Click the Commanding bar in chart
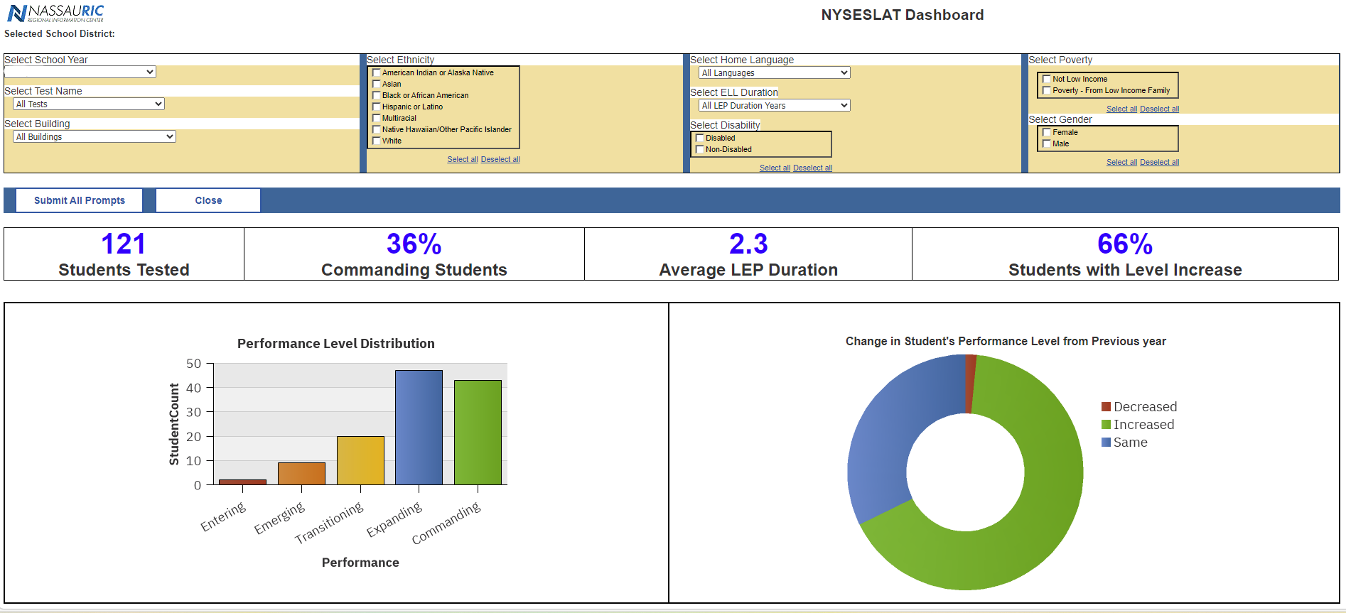1346x613 pixels. coord(478,433)
